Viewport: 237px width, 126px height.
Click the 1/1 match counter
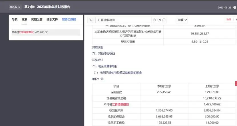[159, 20]
